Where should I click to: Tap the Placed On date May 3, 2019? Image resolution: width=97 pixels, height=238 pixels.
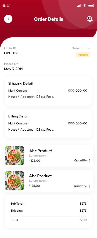[14, 69]
